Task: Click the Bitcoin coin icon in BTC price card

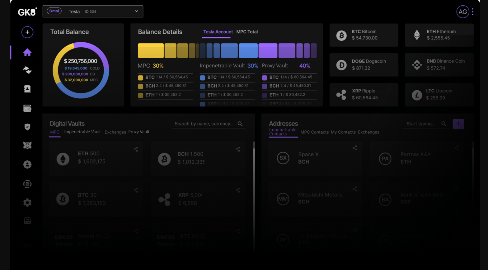Action: (x=341, y=36)
